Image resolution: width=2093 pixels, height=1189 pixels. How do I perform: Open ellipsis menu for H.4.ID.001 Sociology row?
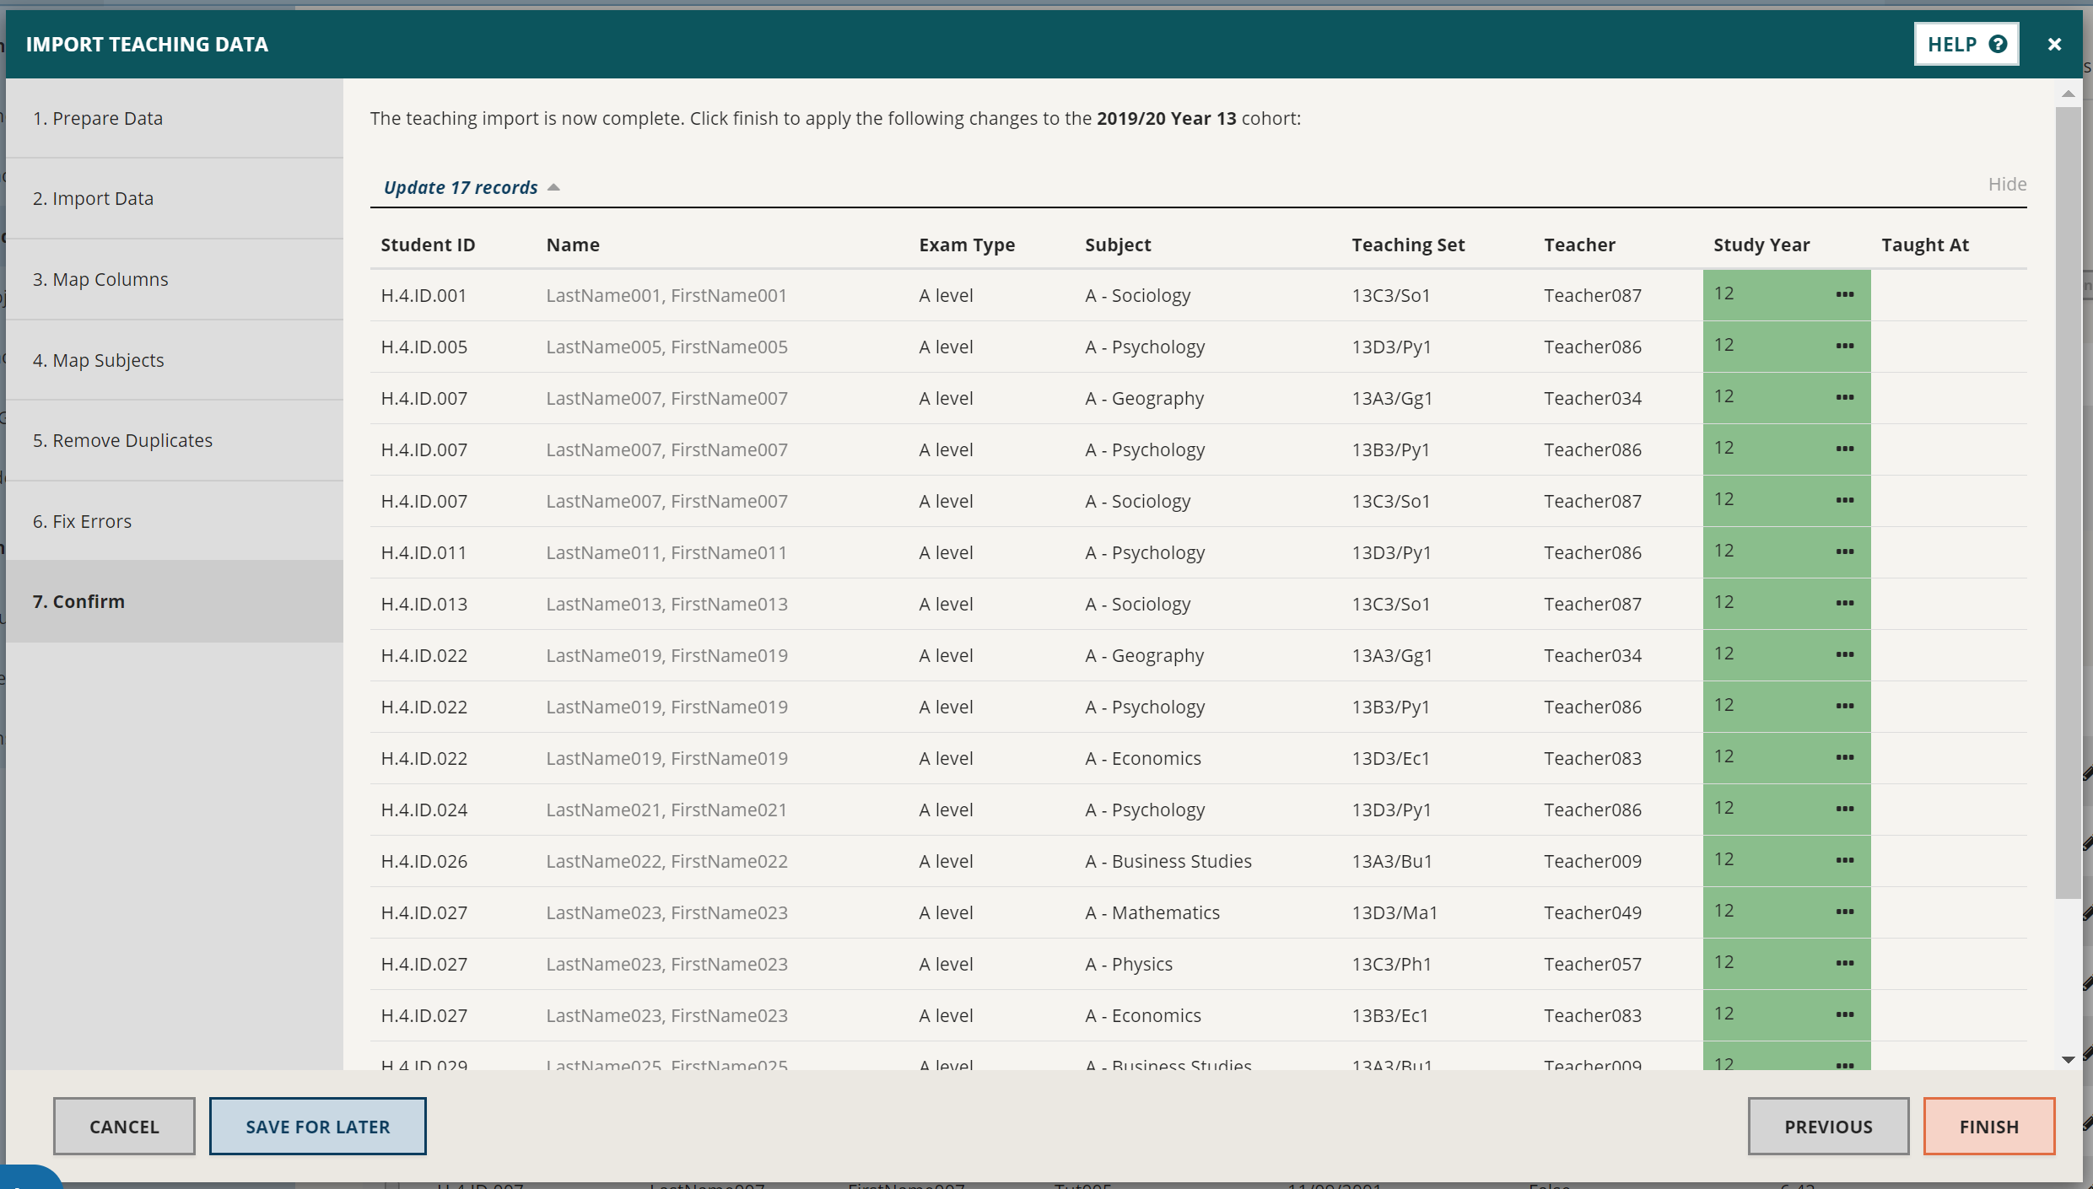coord(1844,294)
